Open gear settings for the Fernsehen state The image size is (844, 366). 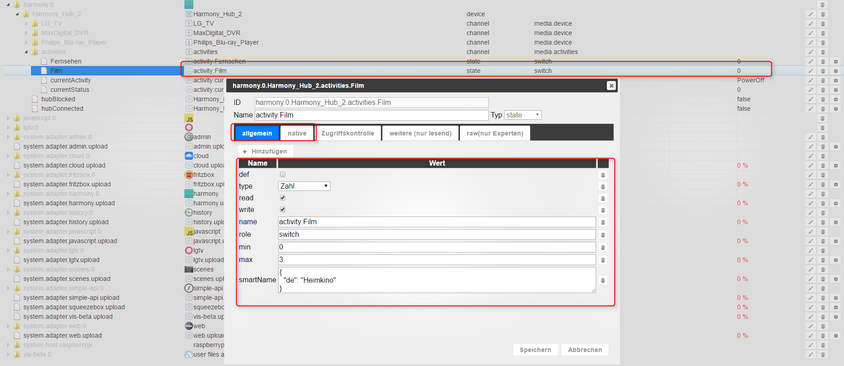coord(835,61)
